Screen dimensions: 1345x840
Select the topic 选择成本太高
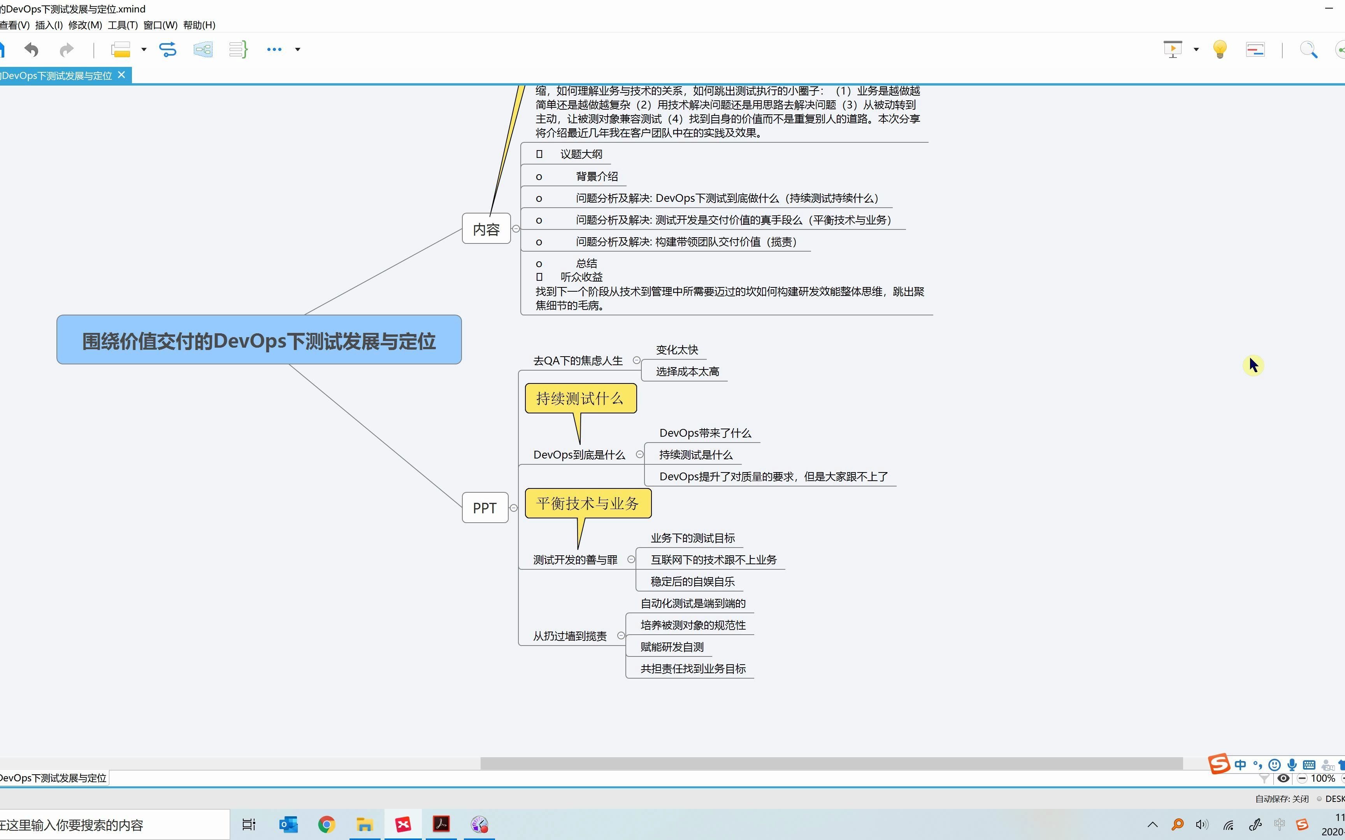688,372
